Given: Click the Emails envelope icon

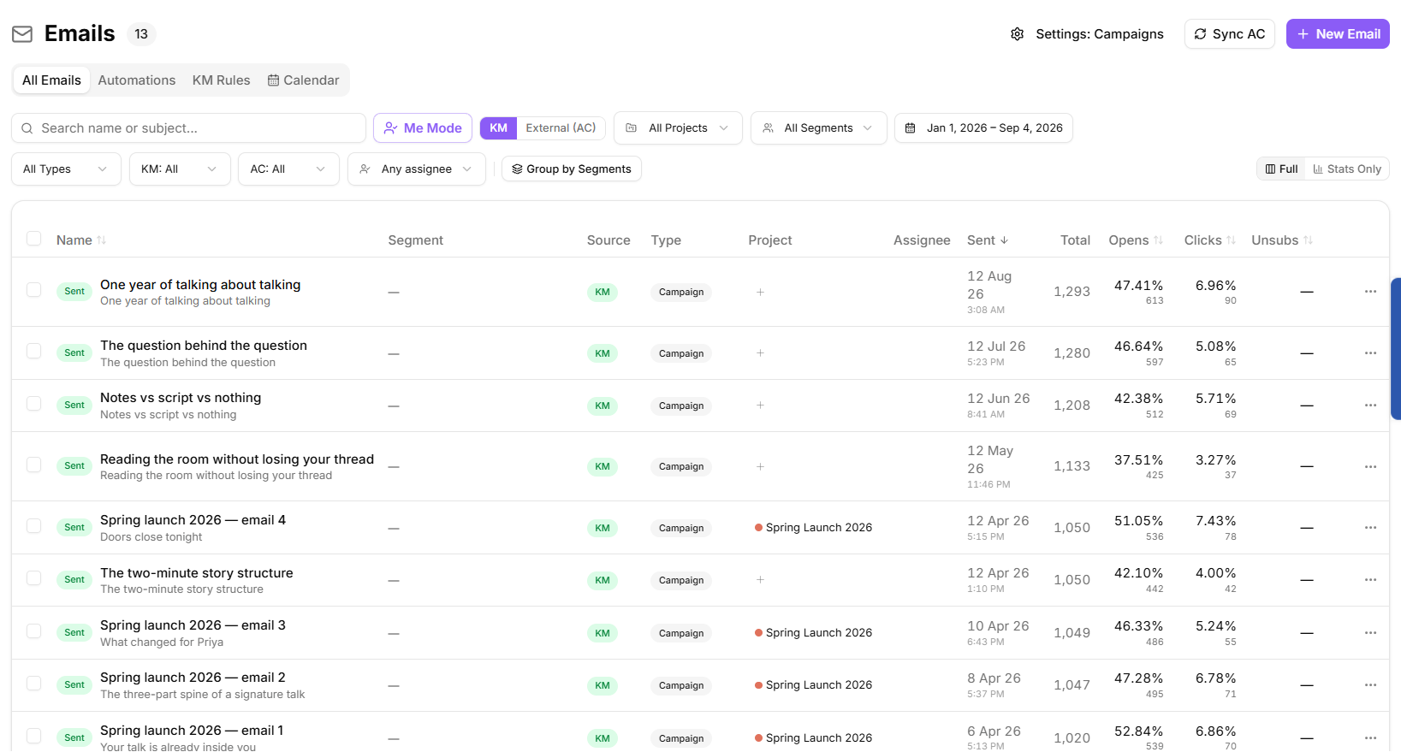Looking at the screenshot, I should click(x=22, y=34).
